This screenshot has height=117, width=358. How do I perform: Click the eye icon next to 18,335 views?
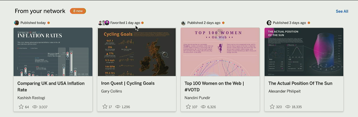[x=288, y=107]
